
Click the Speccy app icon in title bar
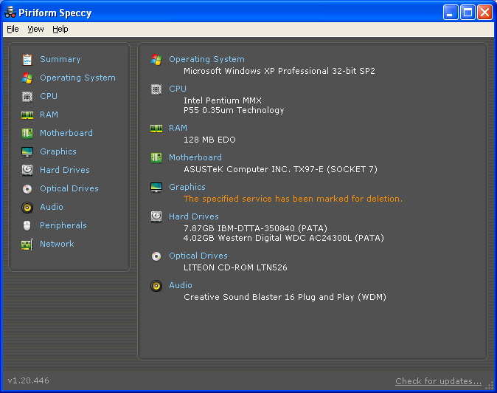point(10,13)
